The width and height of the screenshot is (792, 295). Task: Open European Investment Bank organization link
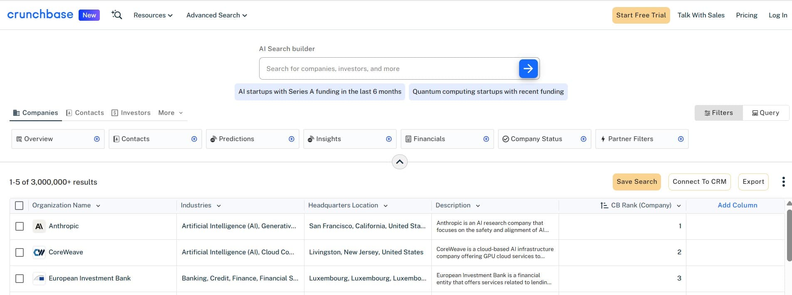[x=89, y=278]
